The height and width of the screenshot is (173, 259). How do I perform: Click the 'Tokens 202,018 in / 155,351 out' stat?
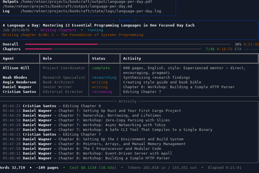coord(162,168)
